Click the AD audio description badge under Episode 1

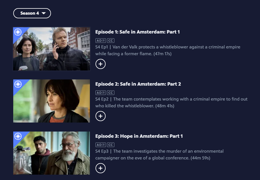101,41
